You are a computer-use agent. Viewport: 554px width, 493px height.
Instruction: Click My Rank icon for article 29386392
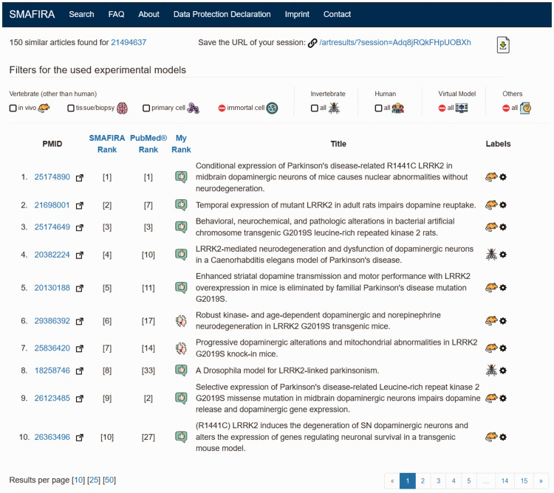tap(181, 321)
